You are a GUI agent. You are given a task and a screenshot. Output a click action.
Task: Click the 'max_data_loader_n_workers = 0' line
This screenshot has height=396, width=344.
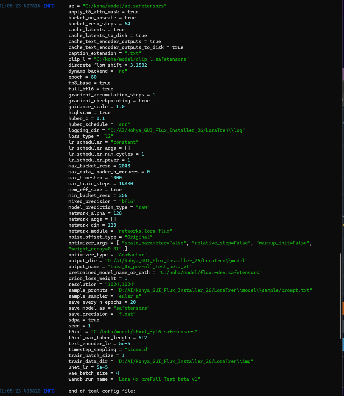coord(109,172)
